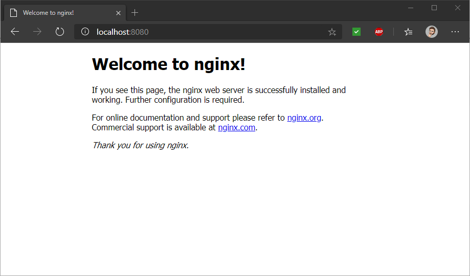Click the Thank you for using nginx text
Viewport: 470px width, 276px height.
click(140, 145)
